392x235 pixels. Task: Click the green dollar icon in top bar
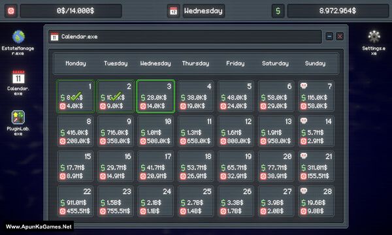point(278,10)
